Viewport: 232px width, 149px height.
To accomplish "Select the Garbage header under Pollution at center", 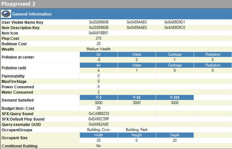I will (175, 54).
